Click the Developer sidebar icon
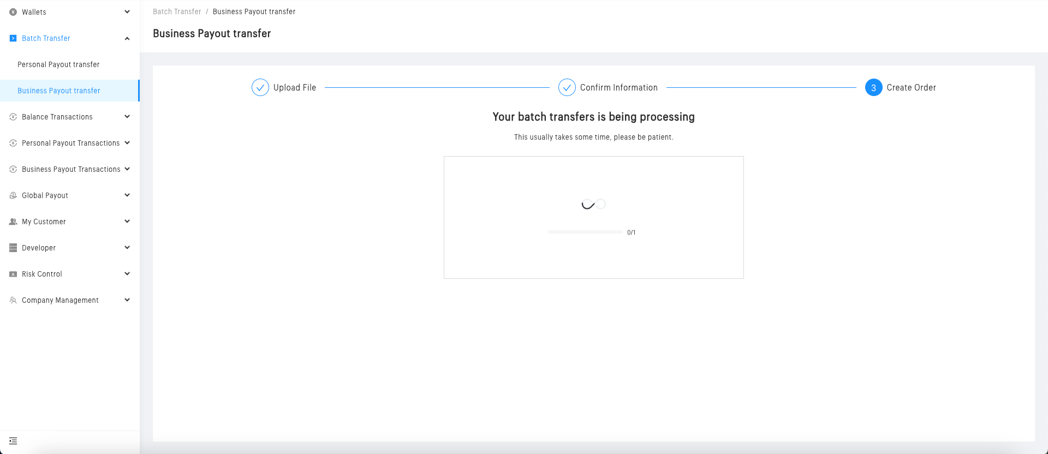The height and width of the screenshot is (454, 1048). click(x=13, y=248)
